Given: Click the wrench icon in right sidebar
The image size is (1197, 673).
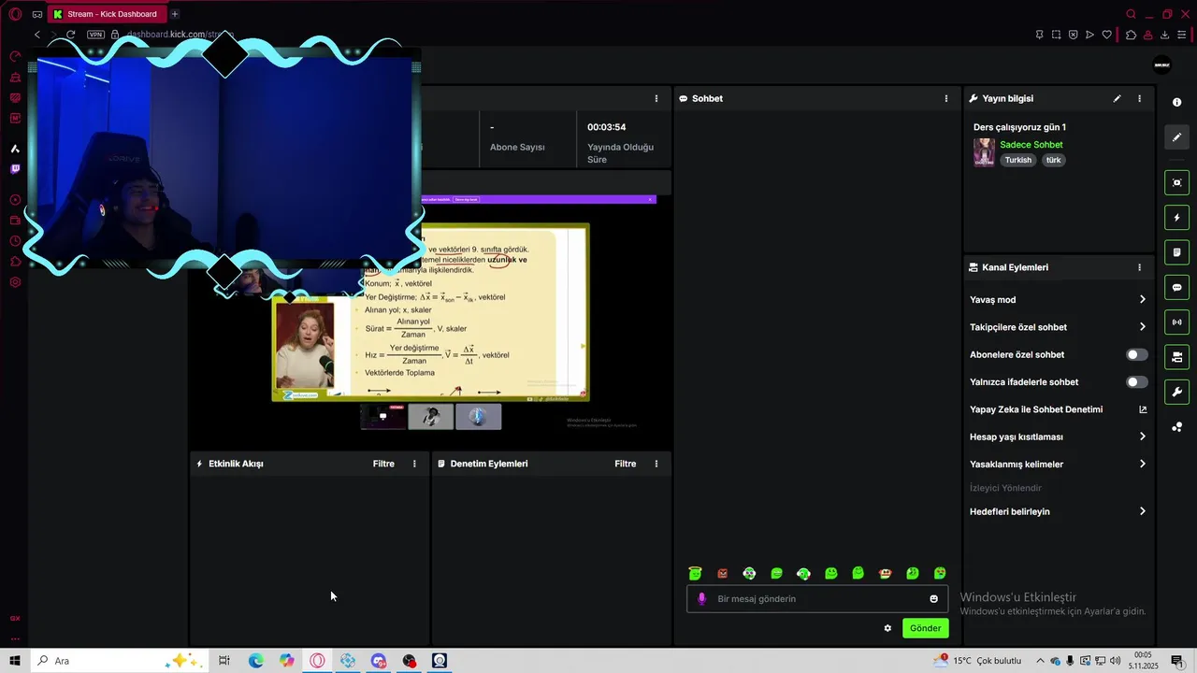Looking at the screenshot, I should pos(1176,392).
